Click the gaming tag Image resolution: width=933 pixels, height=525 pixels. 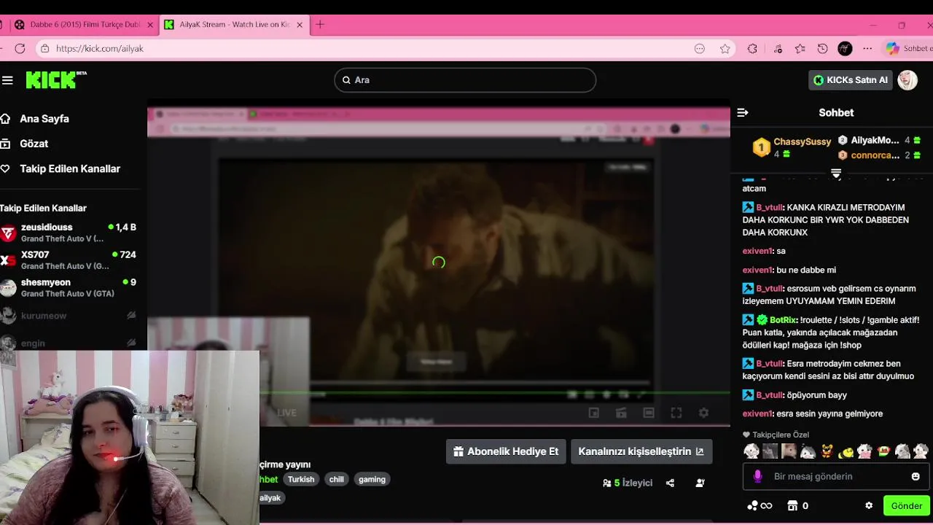372,479
